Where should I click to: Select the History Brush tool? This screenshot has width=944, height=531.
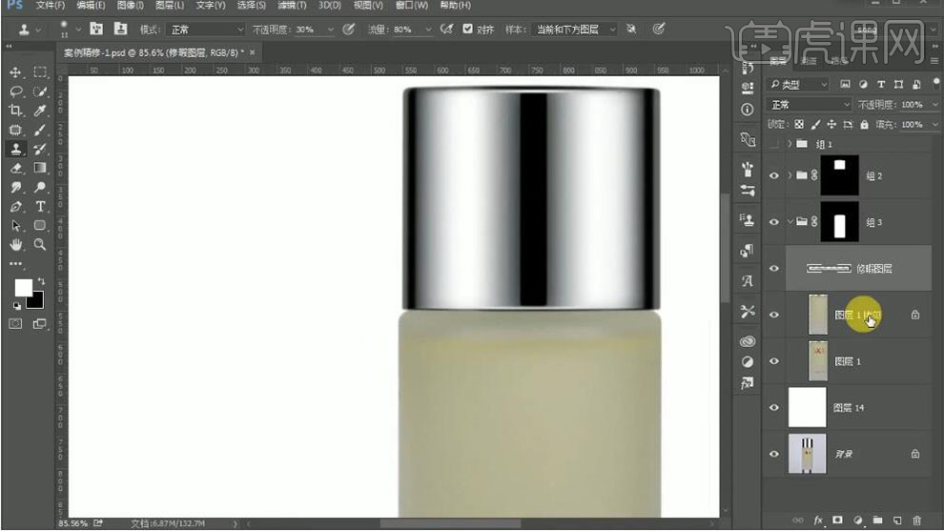click(40, 149)
